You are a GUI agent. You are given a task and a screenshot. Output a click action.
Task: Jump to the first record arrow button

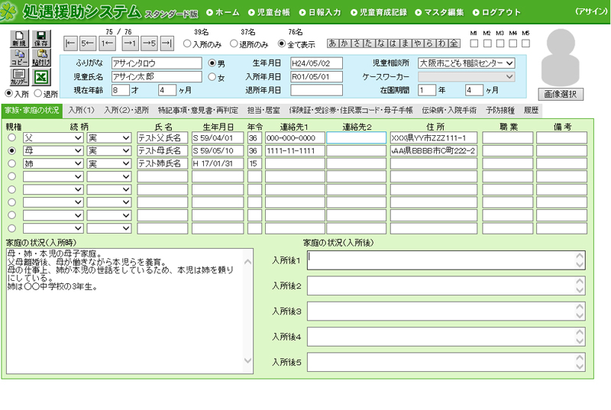point(70,44)
